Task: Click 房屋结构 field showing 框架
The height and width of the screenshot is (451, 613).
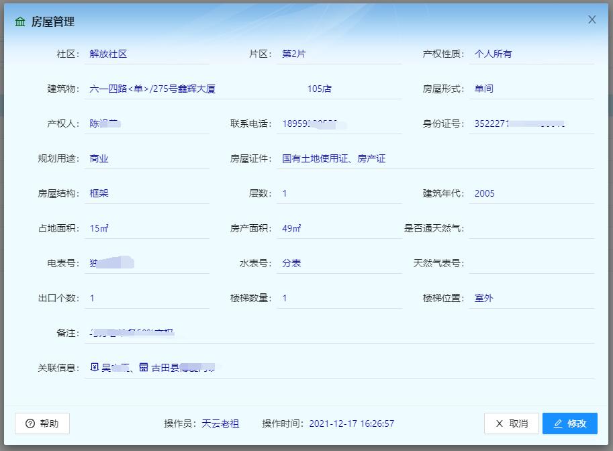Action: pos(146,193)
